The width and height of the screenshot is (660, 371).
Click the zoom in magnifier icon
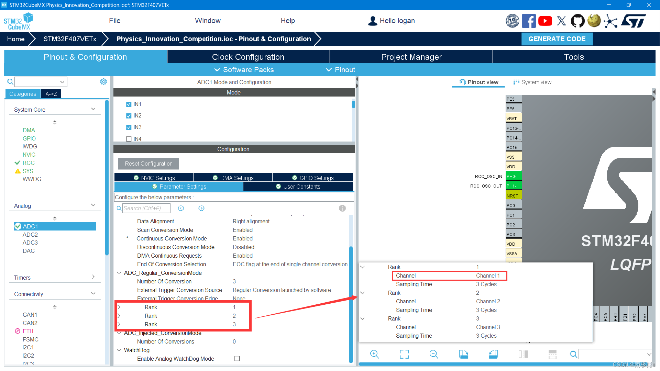tap(374, 354)
